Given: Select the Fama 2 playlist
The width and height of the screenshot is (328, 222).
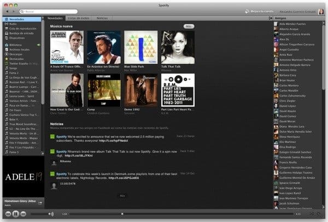Looking at the screenshot, I should pyautogui.click(x=22, y=73).
